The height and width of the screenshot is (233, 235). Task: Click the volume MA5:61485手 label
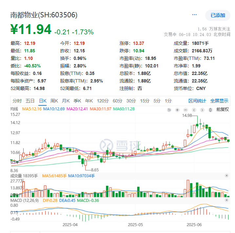coord(54,176)
